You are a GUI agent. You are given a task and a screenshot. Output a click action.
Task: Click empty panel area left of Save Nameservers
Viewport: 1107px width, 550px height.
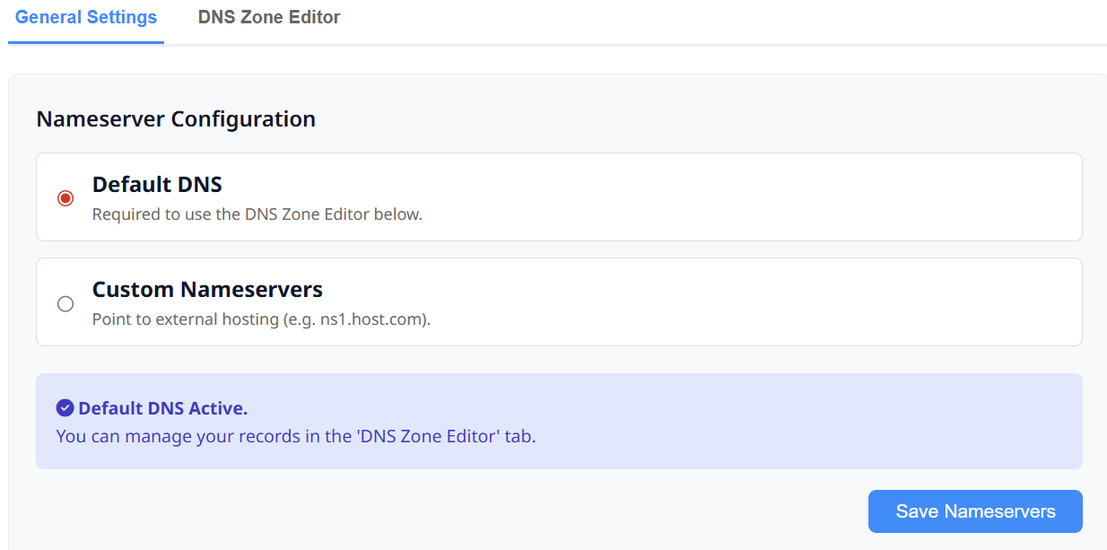coord(449,511)
